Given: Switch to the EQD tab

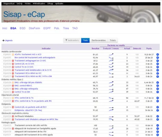Looking at the screenshot, I should pyautogui.click(x=23, y=28).
